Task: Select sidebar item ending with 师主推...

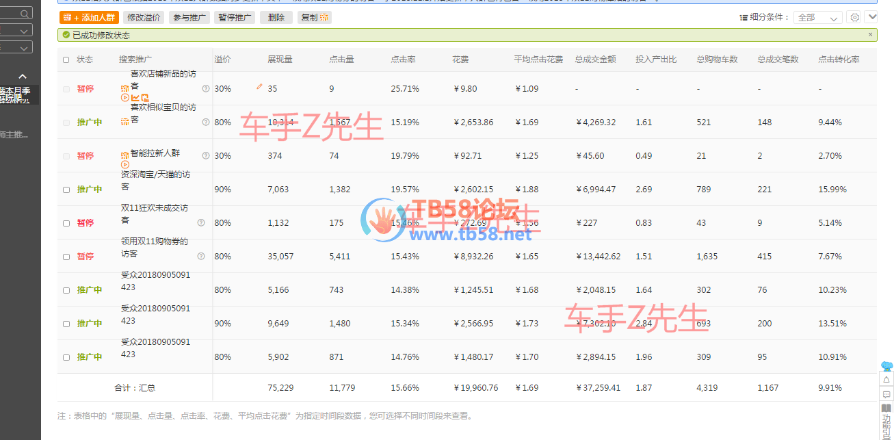Action: click(15, 135)
